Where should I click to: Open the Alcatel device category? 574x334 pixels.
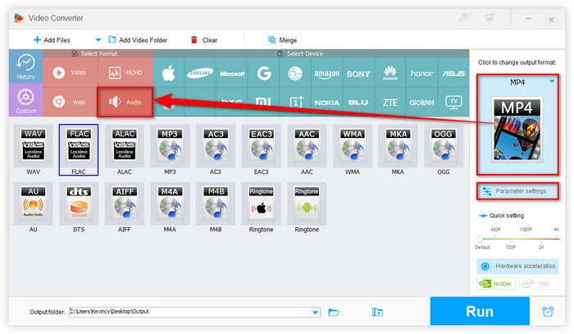click(x=421, y=102)
